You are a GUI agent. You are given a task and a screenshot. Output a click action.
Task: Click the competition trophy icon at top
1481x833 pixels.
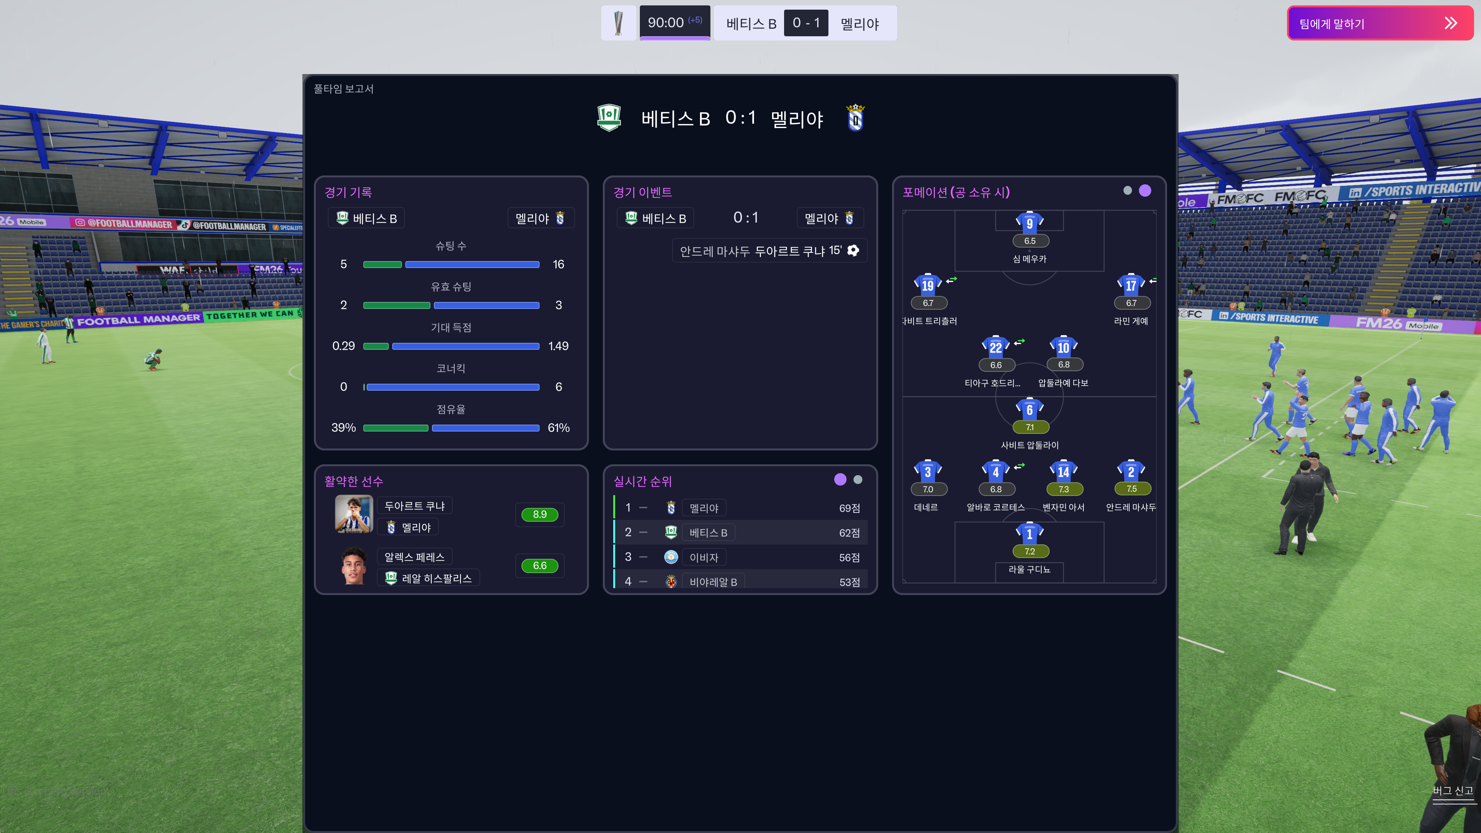pos(618,23)
